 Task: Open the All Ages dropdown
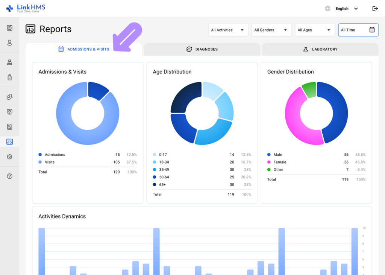pyautogui.click(x=315, y=30)
